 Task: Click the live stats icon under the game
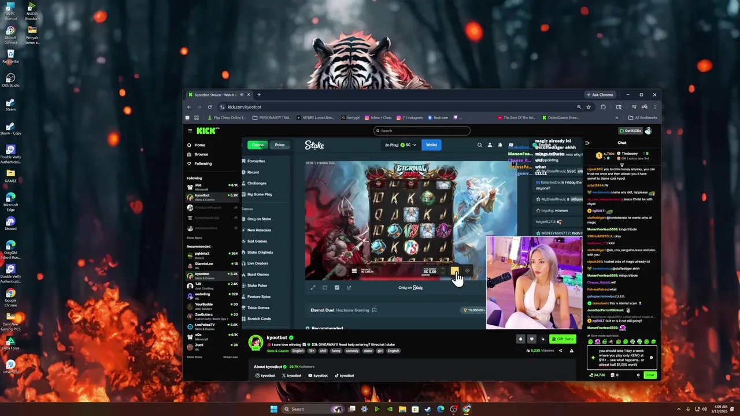tap(337, 288)
